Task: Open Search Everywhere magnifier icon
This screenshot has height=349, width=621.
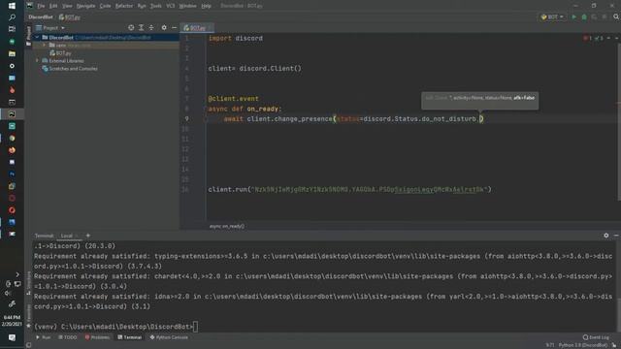Action: click(x=616, y=17)
